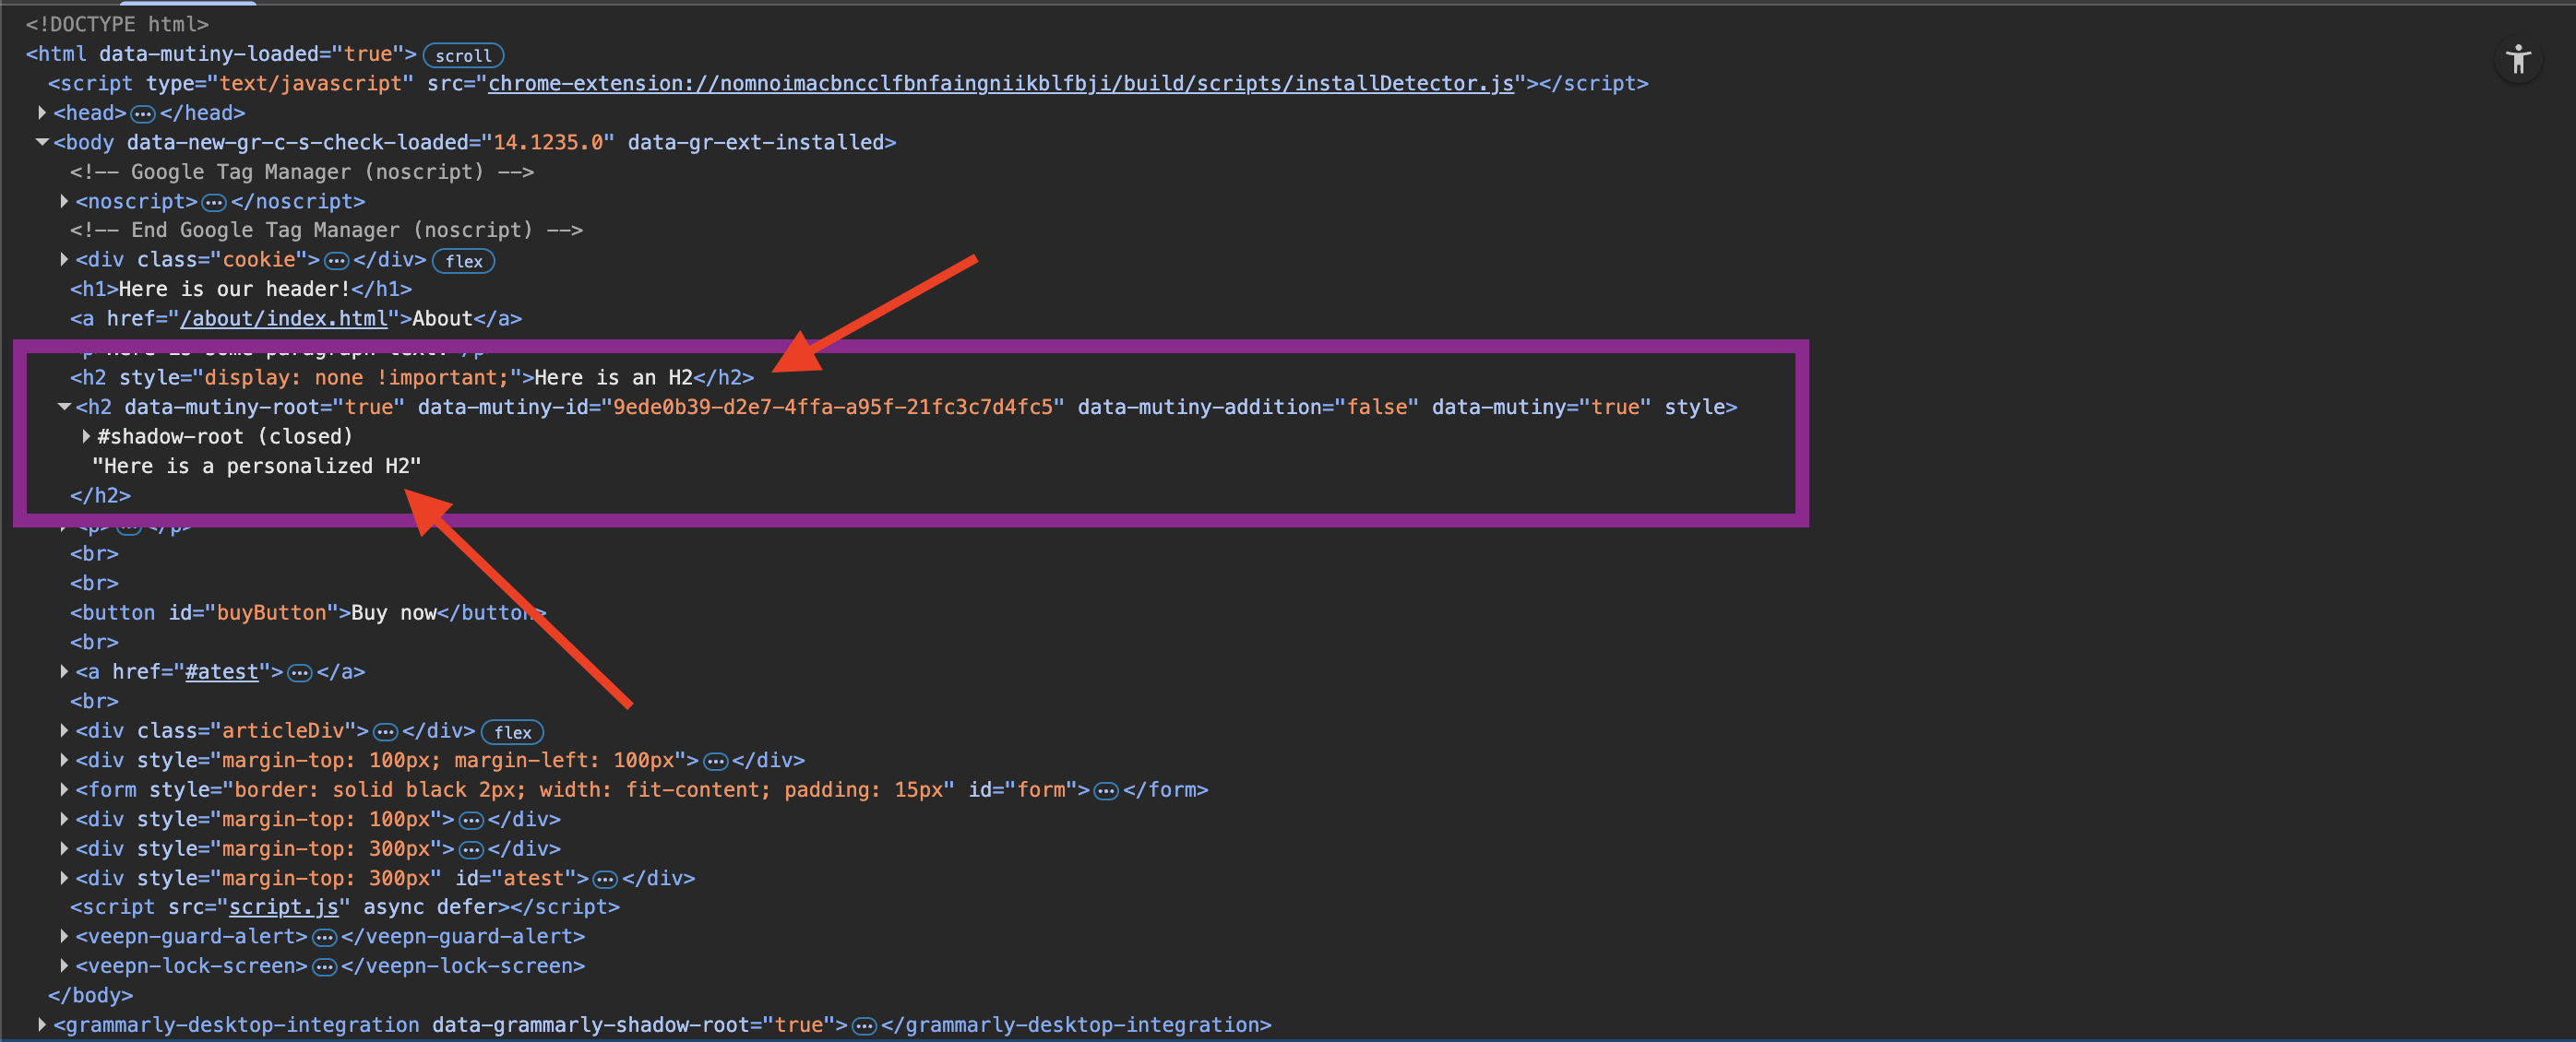
Task: Click ellipsis inside grammarly-desktop-integration element
Action: tap(864, 1025)
